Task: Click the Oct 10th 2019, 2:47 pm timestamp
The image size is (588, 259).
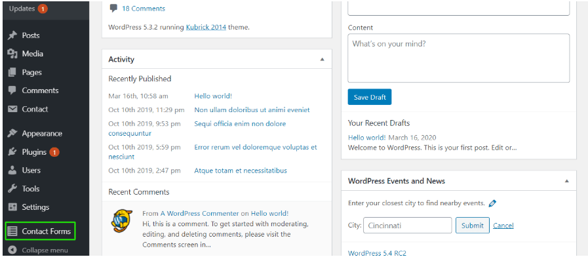Action: pos(144,170)
